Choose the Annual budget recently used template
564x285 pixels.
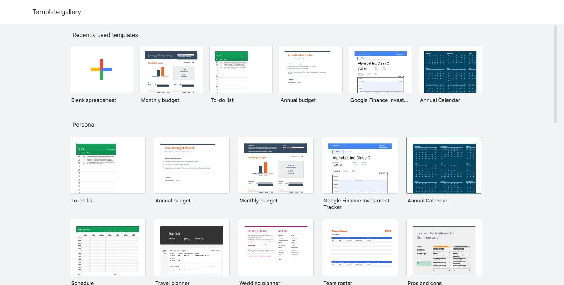tap(310, 69)
